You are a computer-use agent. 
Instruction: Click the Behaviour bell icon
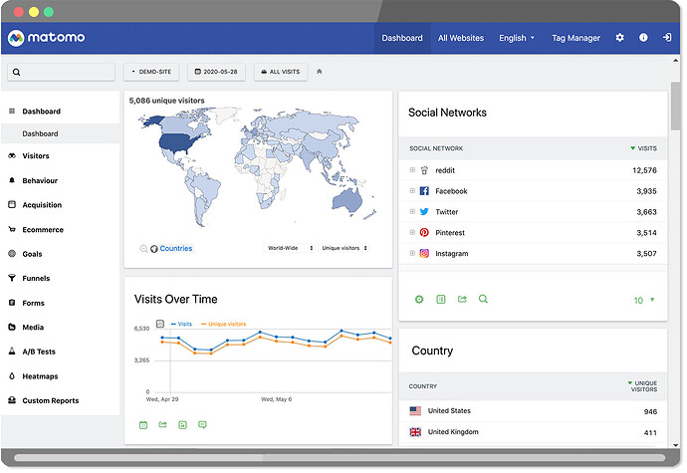12,180
